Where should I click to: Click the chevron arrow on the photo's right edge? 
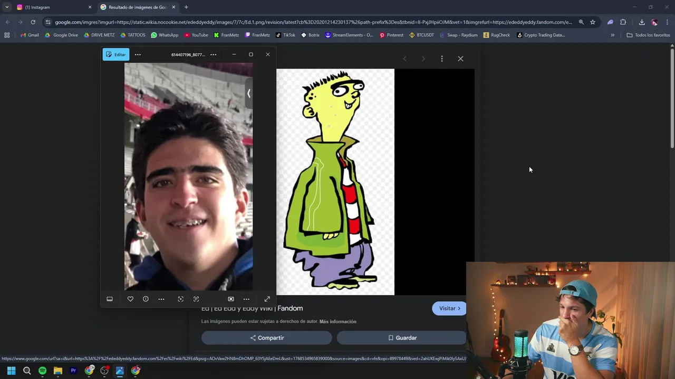248,93
